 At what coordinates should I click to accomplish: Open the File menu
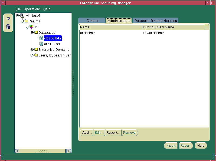[18, 9]
